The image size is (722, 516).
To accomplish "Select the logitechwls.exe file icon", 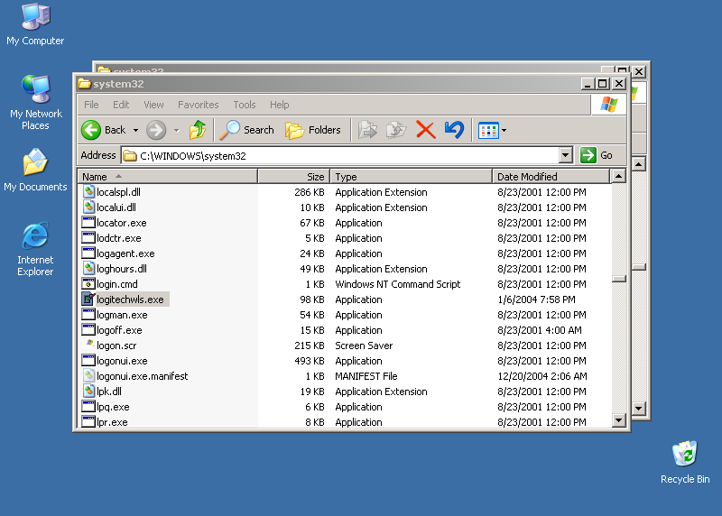I will [x=88, y=299].
